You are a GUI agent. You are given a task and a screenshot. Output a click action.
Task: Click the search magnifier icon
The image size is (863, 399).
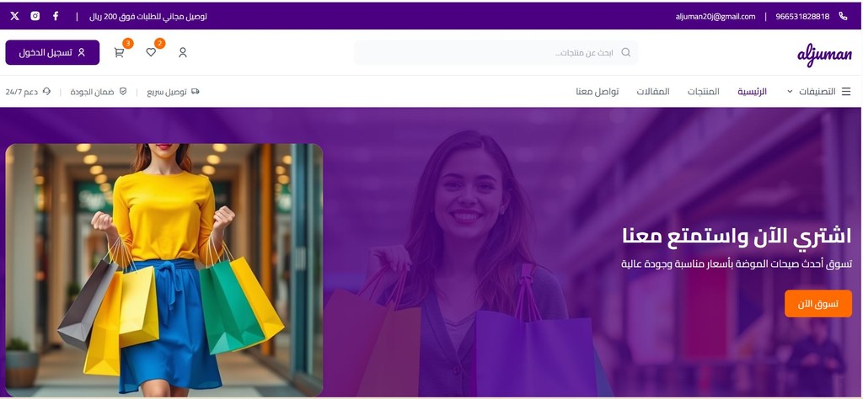click(626, 52)
